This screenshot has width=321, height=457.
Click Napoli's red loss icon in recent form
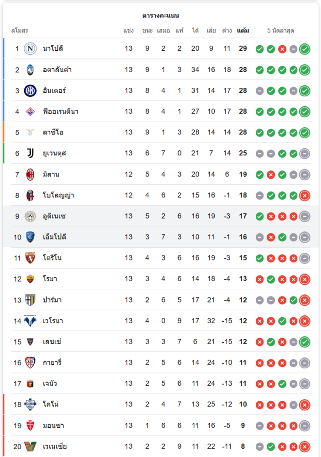coord(282,49)
